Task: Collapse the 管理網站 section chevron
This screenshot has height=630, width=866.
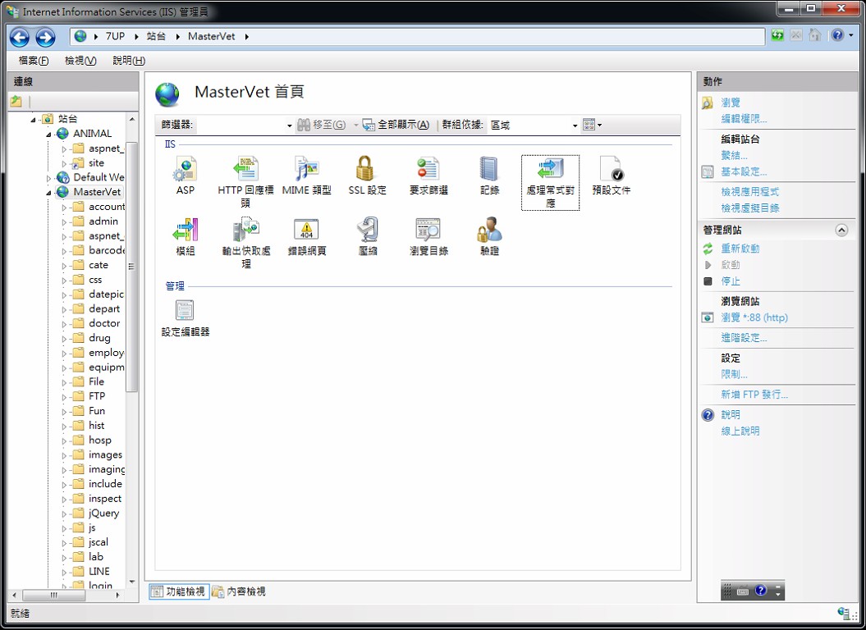Action: [841, 231]
